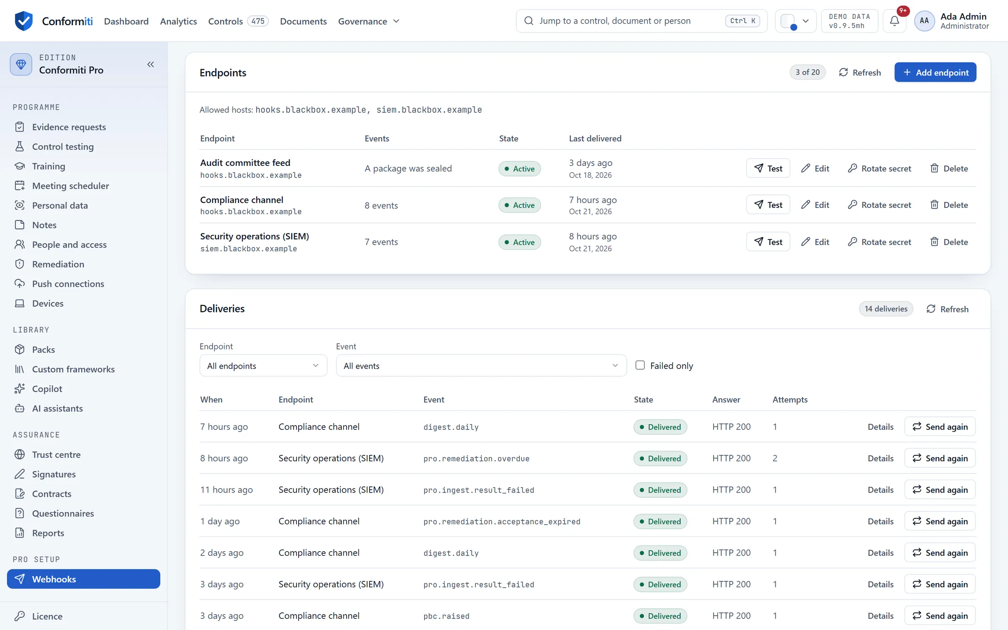Open Copilot in Library
The width and height of the screenshot is (1008, 630).
click(x=84, y=389)
